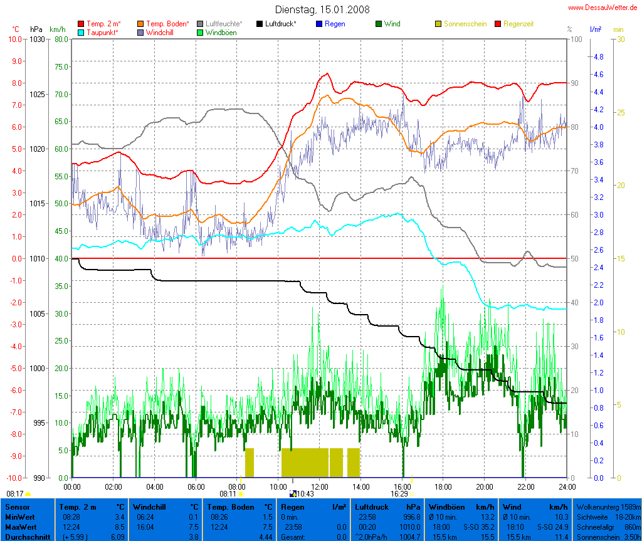Click the orange Temp. Boden legend swatch
642x541 pixels.
click(x=140, y=24)
